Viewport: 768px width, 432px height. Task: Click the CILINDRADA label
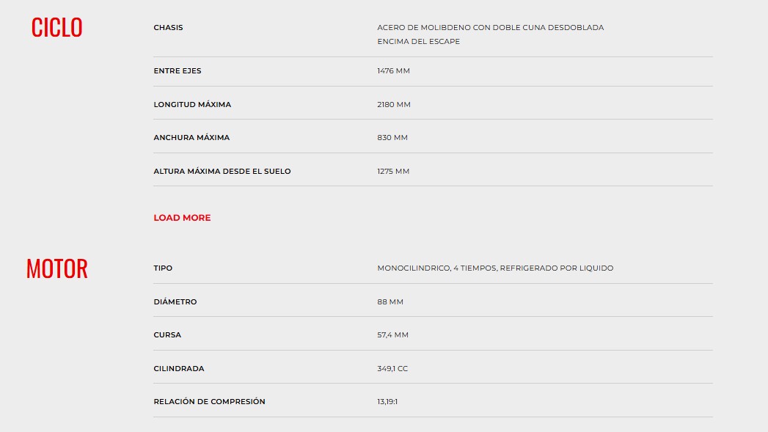179,369
